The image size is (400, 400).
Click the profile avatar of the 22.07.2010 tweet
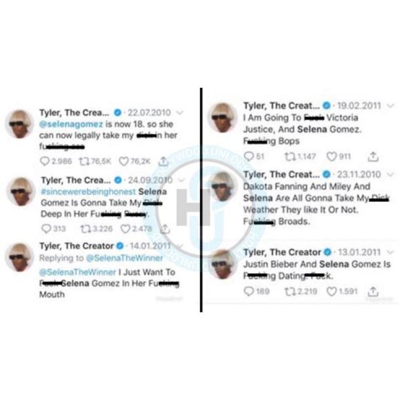click(19, 124)
